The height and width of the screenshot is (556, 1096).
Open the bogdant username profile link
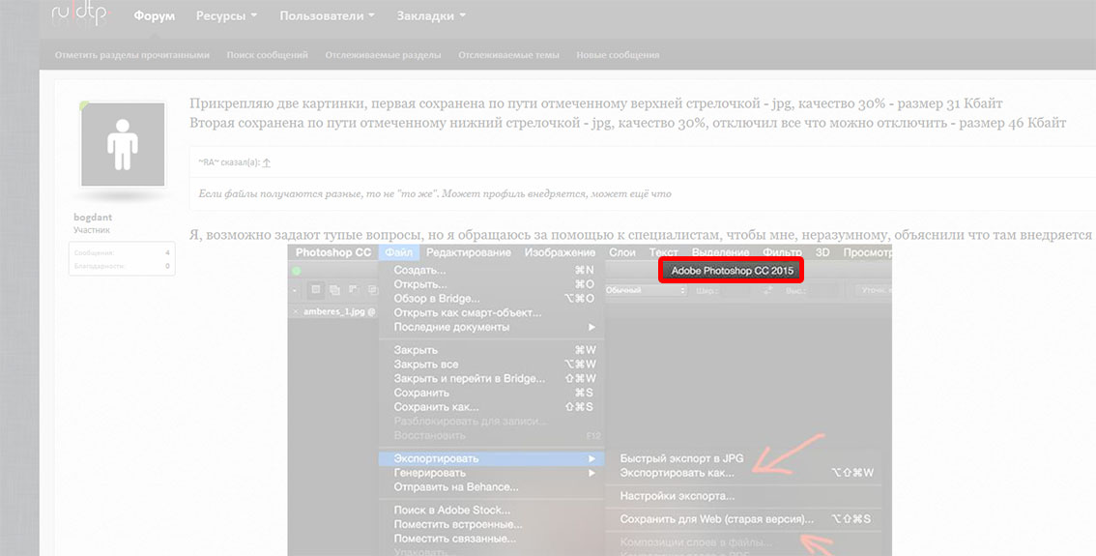tap(93, 217)
